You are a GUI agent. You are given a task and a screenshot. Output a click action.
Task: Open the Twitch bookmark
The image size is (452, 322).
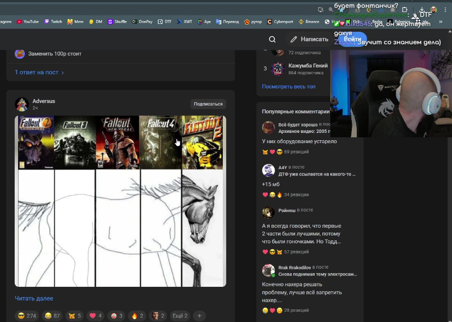coord(53,21)
